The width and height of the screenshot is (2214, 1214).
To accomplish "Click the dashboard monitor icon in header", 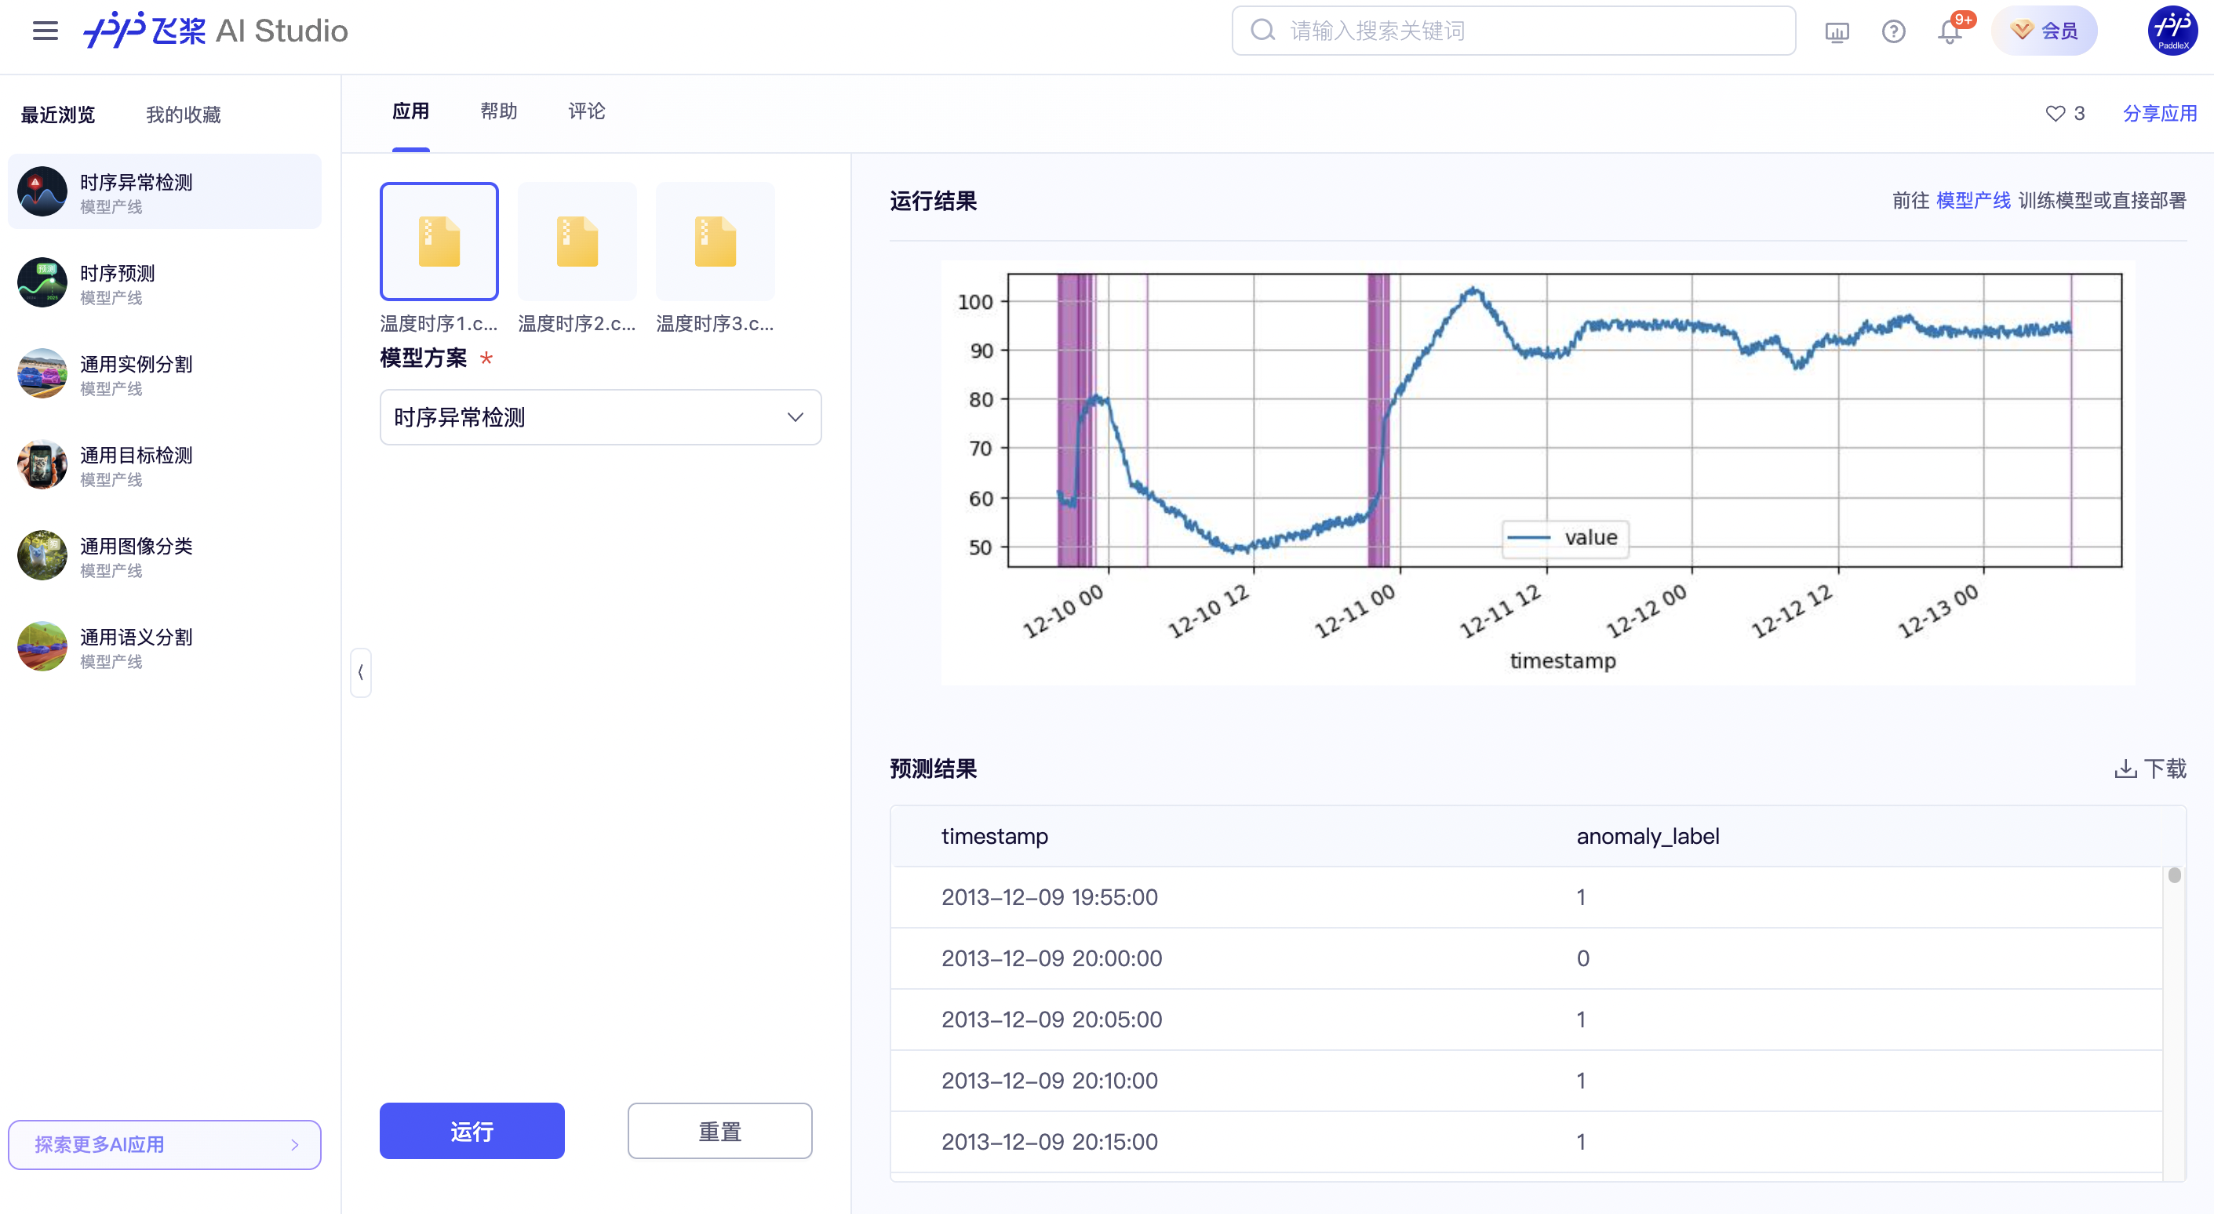I will pyautogui.click(x=1837, y=32).
